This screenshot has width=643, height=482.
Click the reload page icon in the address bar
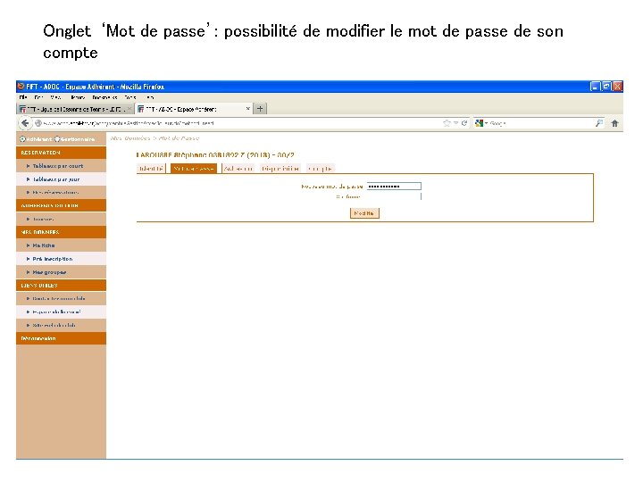[464, 123]
